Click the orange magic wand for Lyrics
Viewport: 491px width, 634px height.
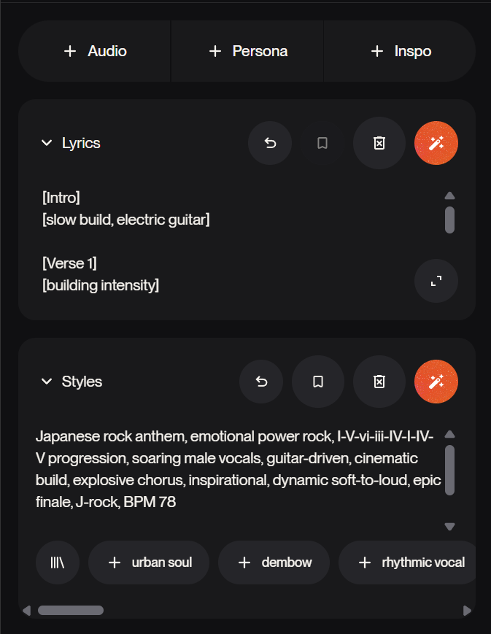tap(436, 143)
